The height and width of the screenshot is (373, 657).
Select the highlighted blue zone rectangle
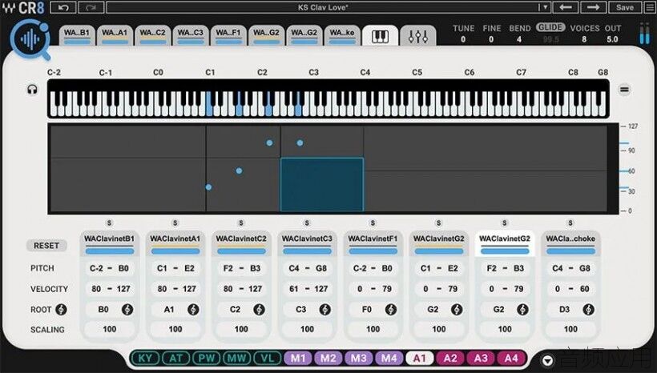(322, 185)
